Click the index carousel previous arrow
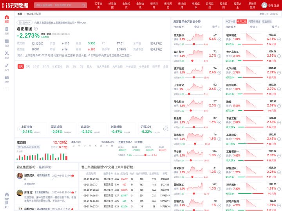 click(x=19, y=129)
